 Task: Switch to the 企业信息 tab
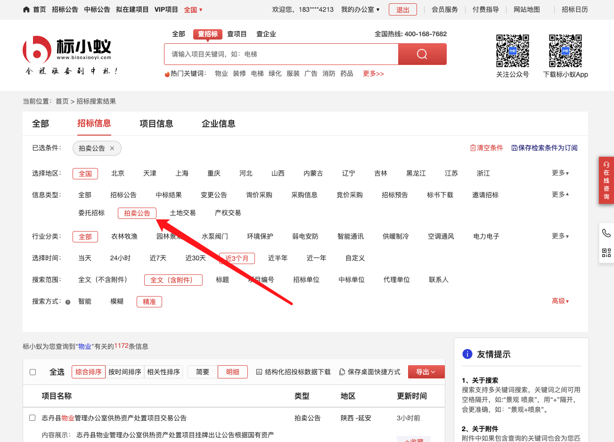[x=218, y=124]
